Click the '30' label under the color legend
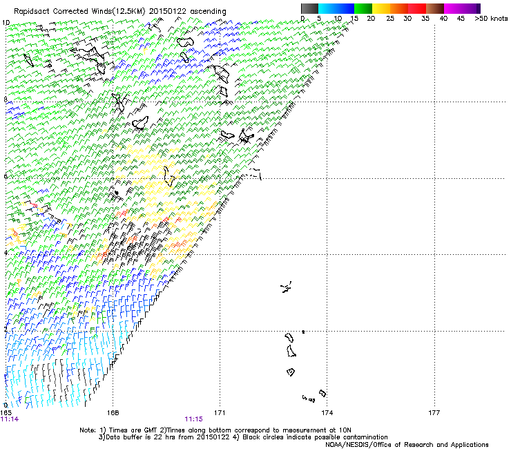The width and height of the screenshot is (511, 449). coord(407,19)
